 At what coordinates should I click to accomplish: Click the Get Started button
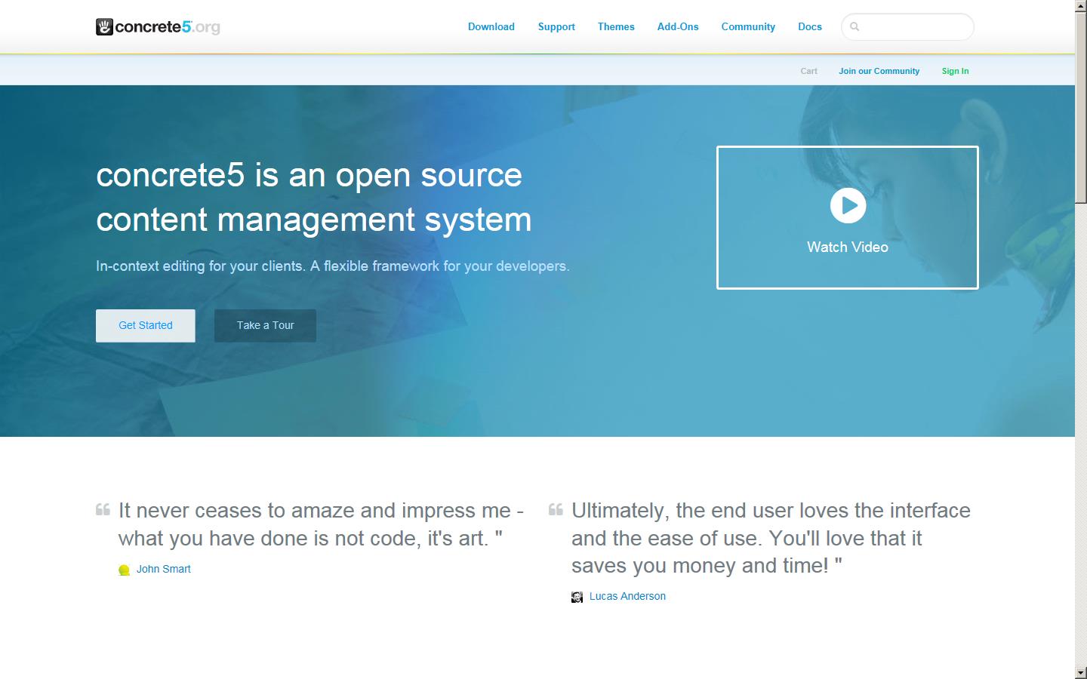(x=145, y=325)
